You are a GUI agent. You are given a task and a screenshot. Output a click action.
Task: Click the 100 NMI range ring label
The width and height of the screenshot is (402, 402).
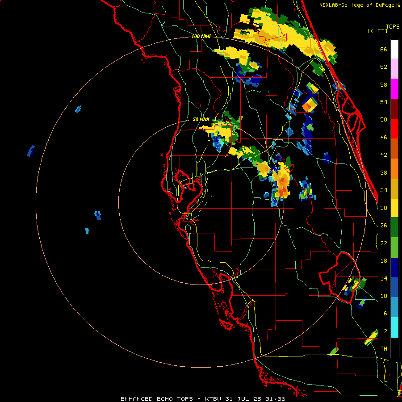pyautogui.click(x=201, y=37)
